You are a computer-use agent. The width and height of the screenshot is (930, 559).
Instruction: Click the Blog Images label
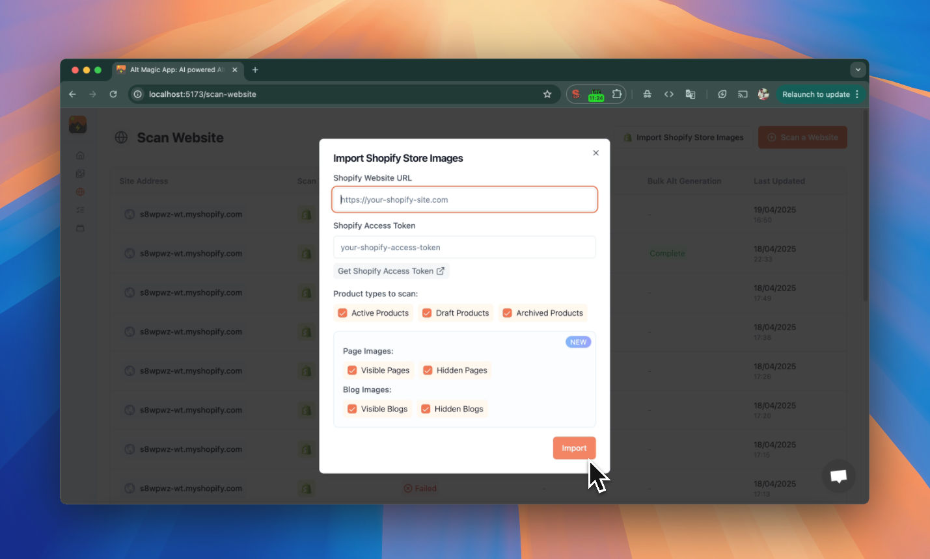click(x=367, y=390)
